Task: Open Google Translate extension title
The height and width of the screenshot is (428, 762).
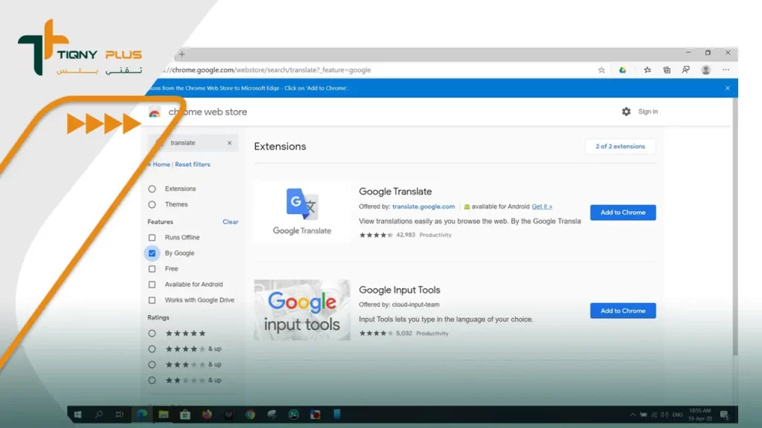Action: click(395, 192)
